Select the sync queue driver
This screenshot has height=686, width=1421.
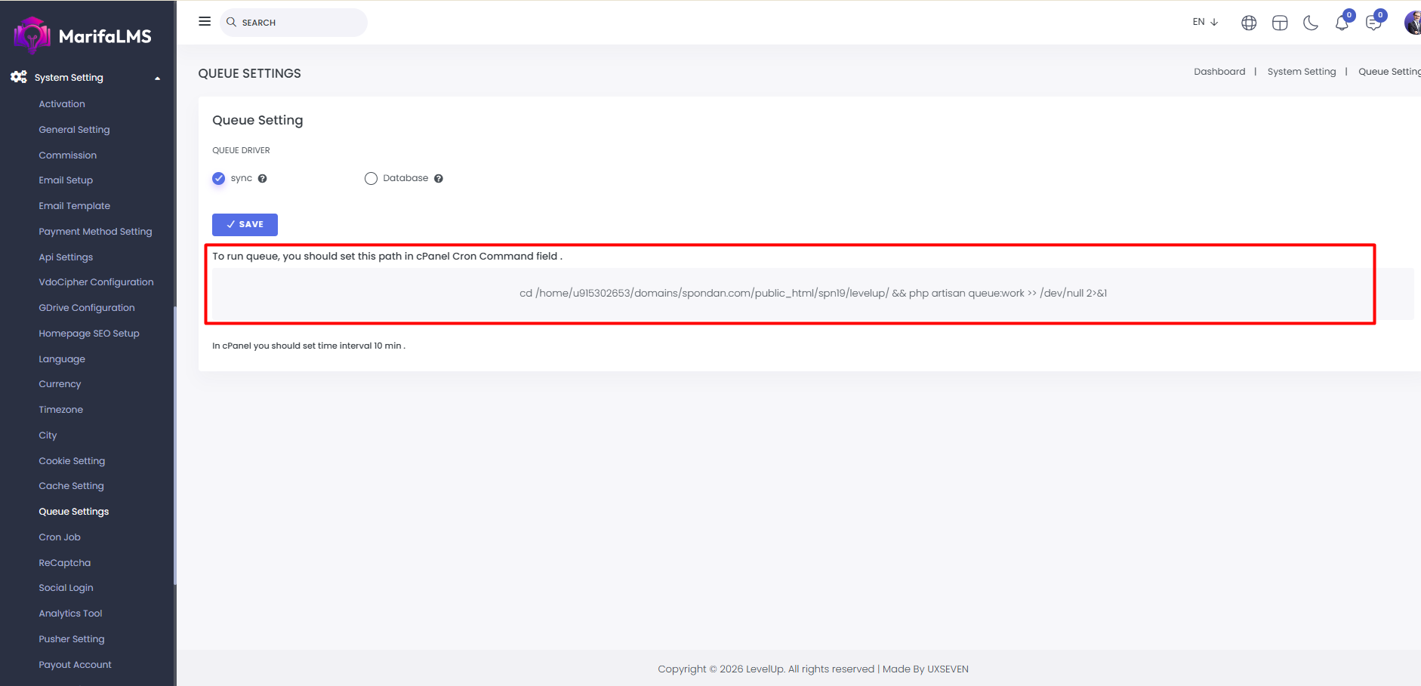219,179
